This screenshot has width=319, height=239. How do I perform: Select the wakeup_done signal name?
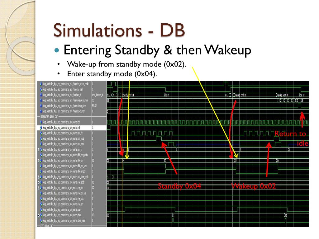coord(64,106)
